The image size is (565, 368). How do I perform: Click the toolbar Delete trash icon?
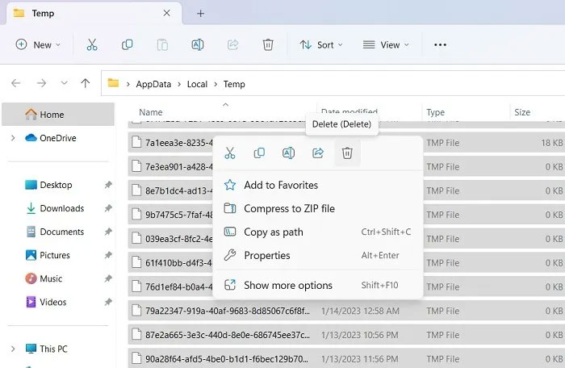[268, 45]
